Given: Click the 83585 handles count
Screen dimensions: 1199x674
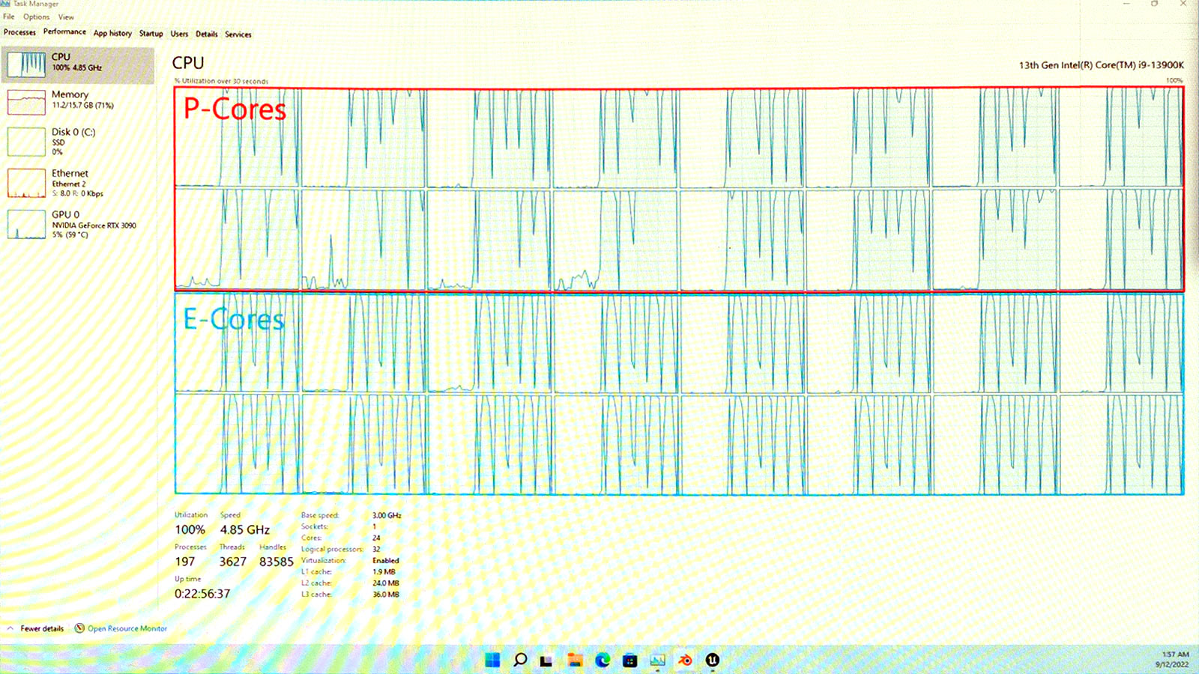Looking at the screenshot, I should click(277, 562).
